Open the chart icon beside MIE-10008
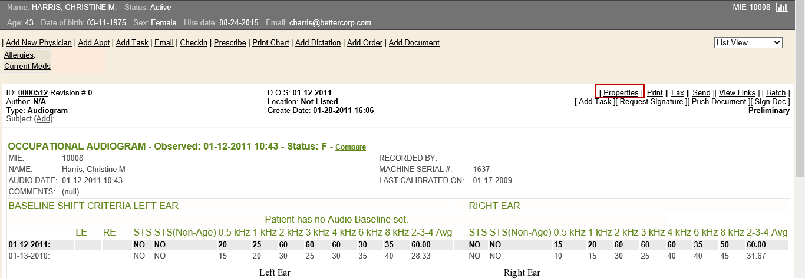This screenshot has width=805, height=278. (781, 8)
